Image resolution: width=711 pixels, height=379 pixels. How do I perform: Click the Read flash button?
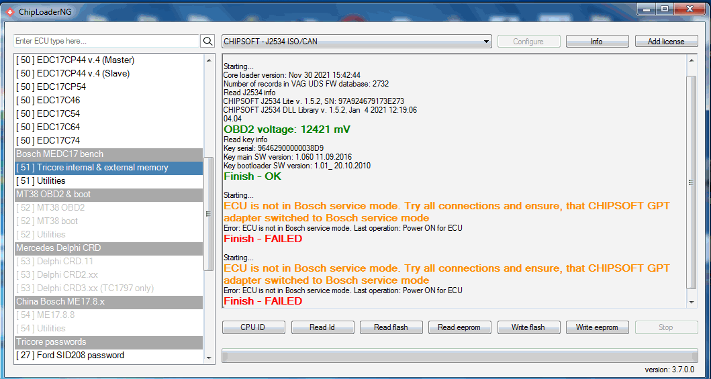pyautogui.click(x=391, y=327)
